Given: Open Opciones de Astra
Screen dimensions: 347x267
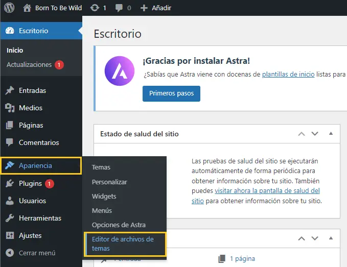Looking at the screenshot, I should point(119,225).
